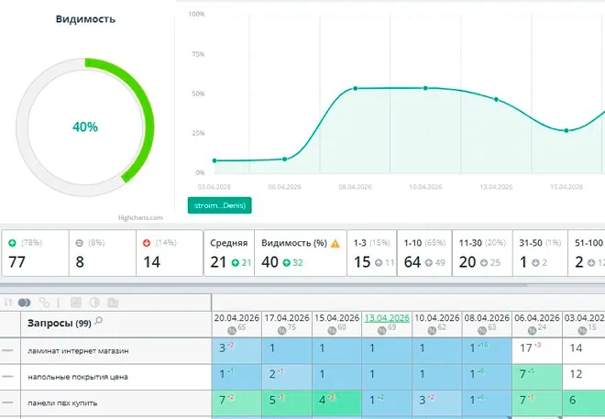The height and width of the screenshot is (419, 605).
Task: Click the warning triangle beside Видимость (%)
Action: coord(335,244)
